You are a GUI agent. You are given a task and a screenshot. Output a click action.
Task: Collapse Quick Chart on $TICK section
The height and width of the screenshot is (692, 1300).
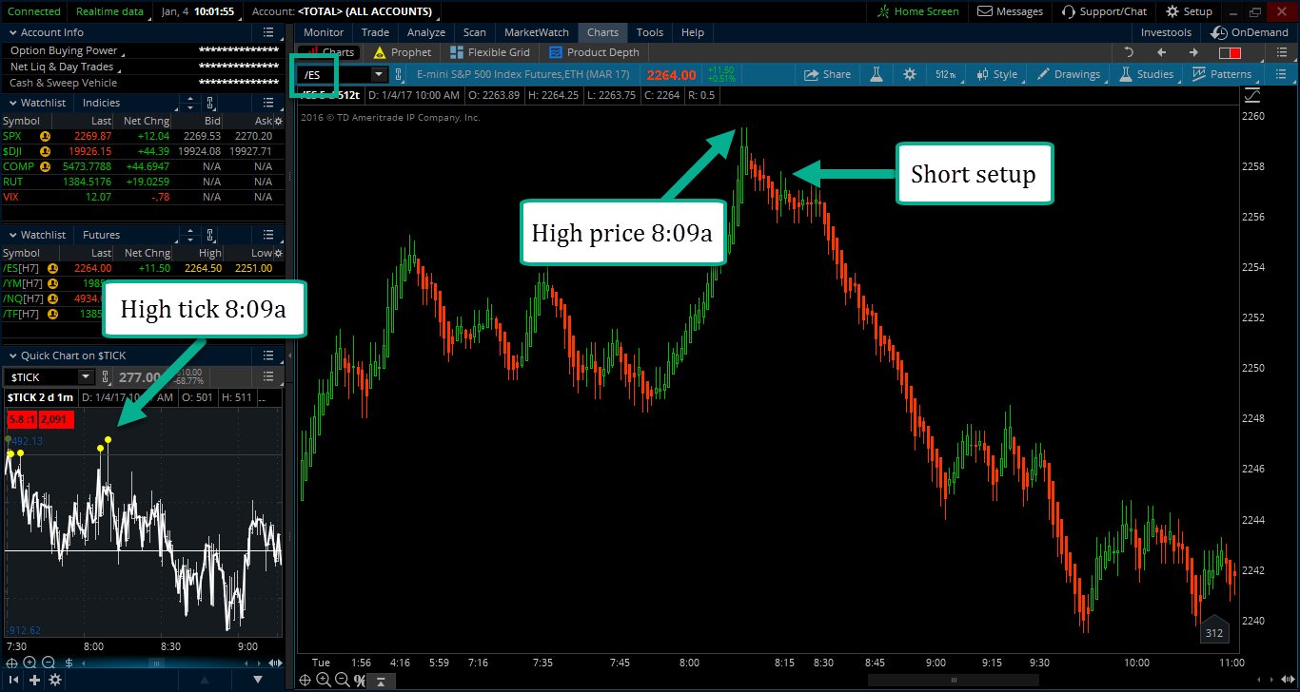point(13,355)
